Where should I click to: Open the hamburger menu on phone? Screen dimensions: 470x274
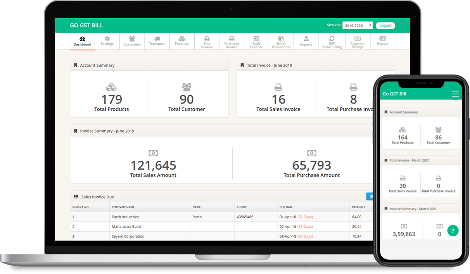coord(455,94)
